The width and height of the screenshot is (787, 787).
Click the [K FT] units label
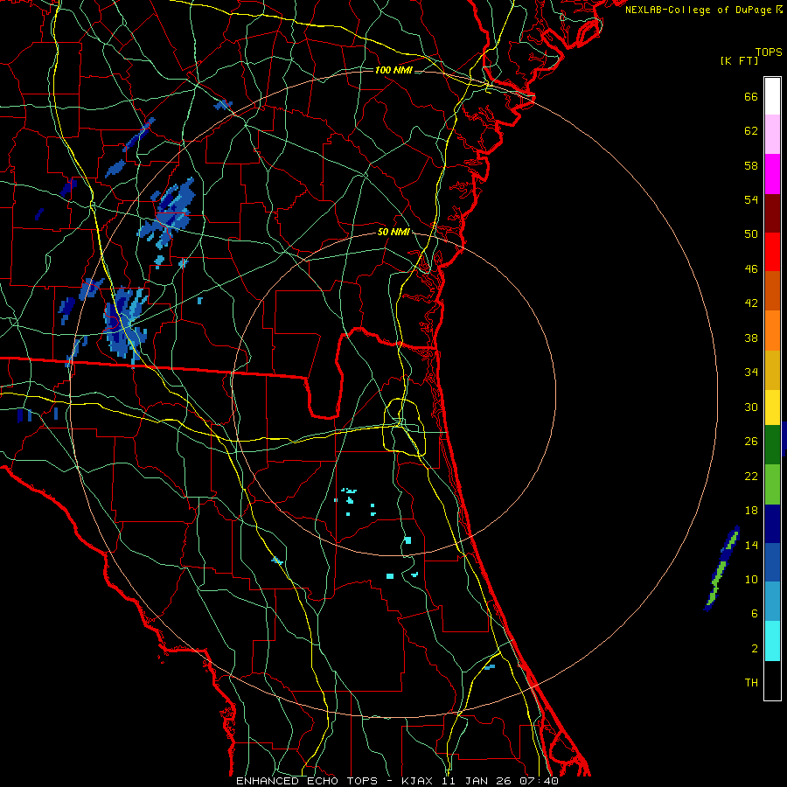[740, 61]
